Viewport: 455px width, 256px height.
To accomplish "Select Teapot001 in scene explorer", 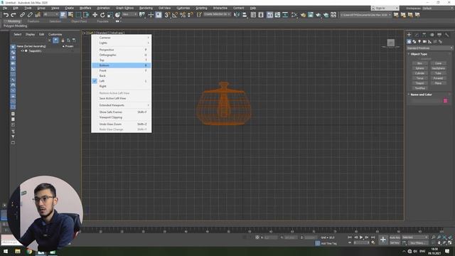I will click(x=35, y=50).
